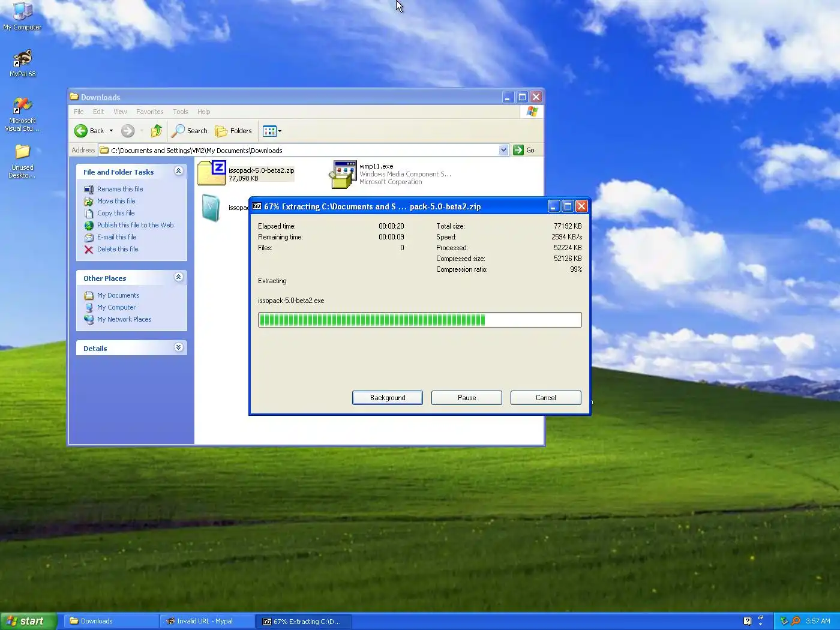Image resolution: width=840 pixels, height=630 pixels.
Task: Switch to 67% Extracting taskbar button
Action: coord(304,621)
